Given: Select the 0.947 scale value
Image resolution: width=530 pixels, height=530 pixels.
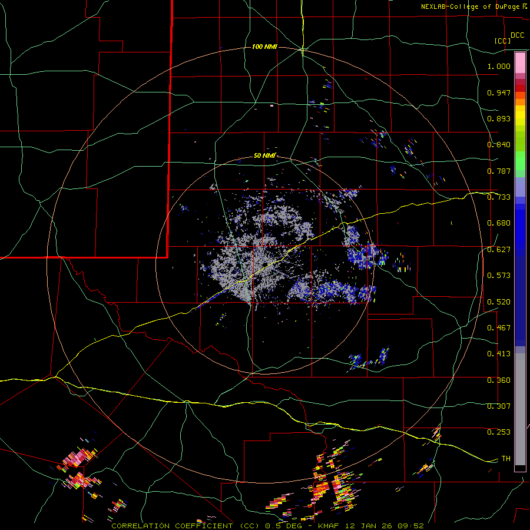Looking at the screenshot, I should coord(499,92).
